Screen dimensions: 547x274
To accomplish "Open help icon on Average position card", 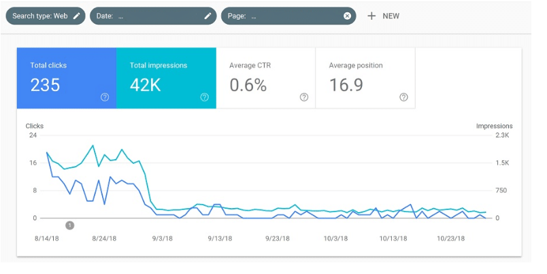I will click(403, 97).
